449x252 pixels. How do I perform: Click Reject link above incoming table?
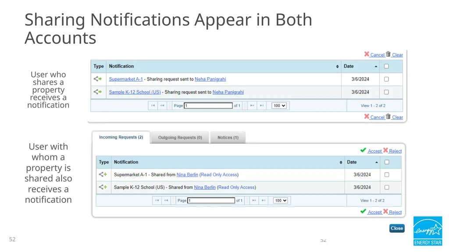pyautogui.click(x=396, y=151)
